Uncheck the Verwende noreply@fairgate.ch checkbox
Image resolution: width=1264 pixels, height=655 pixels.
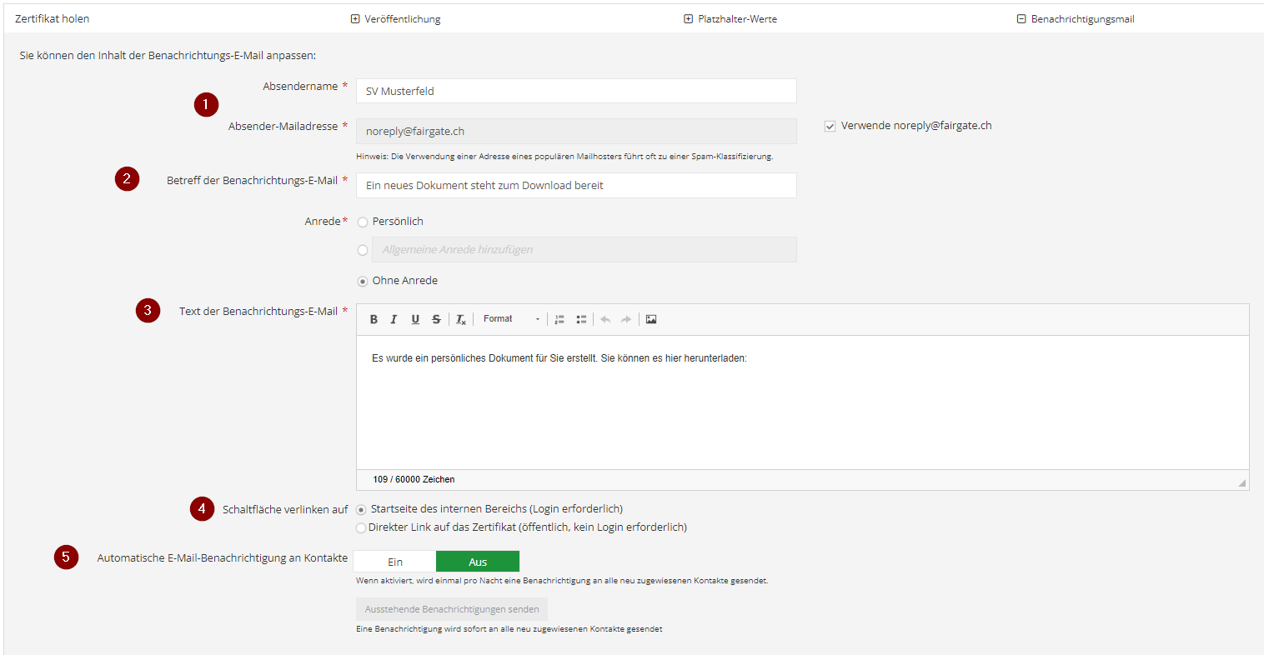pos(830,127)
